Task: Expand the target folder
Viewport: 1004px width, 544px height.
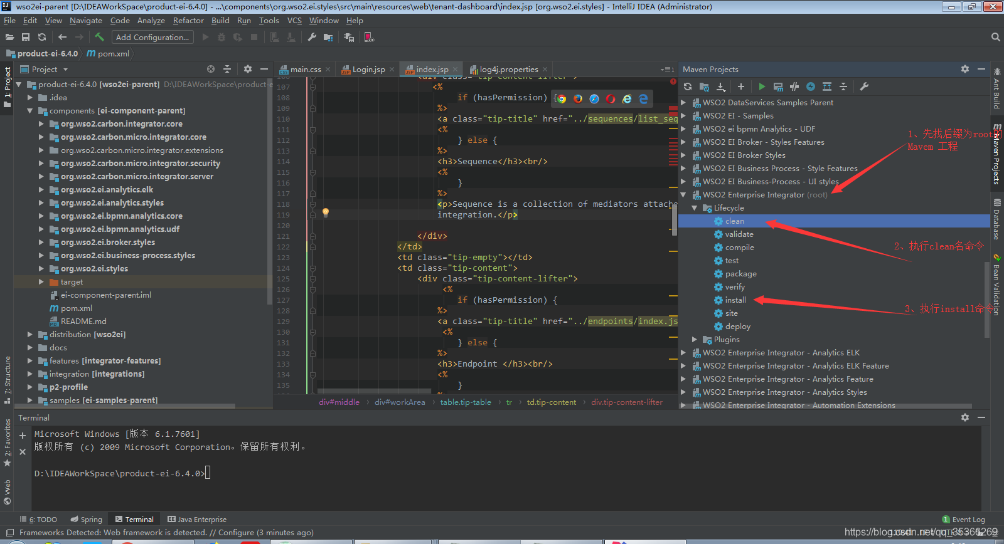Action: pos(41,282)
